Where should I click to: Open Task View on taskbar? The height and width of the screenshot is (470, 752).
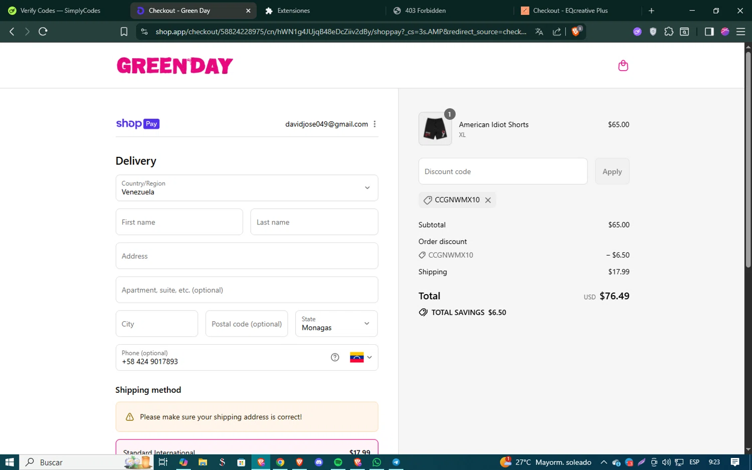[x=163, y=462]
